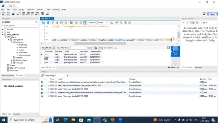Open the Workbench home screen icon
The height and width of the screenshot is (123, 218).
[3, 6]
